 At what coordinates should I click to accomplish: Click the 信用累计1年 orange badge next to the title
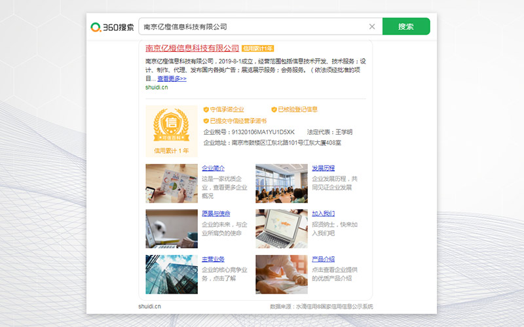point(257,48)
